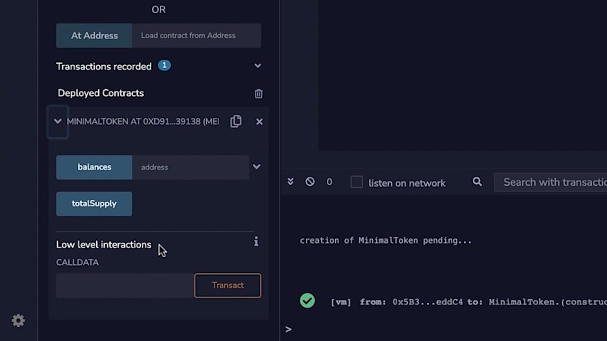The height and width of the screenshot is (341, 607).
Task: Click the balances address input field
Action: 190,167
